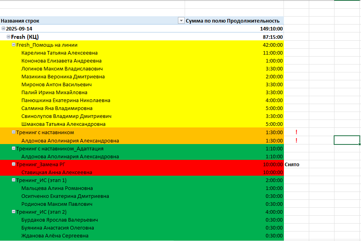Select the Сумма по полю Продолжительность header
This screenshot has width=361, height=241.
point(234,21)
